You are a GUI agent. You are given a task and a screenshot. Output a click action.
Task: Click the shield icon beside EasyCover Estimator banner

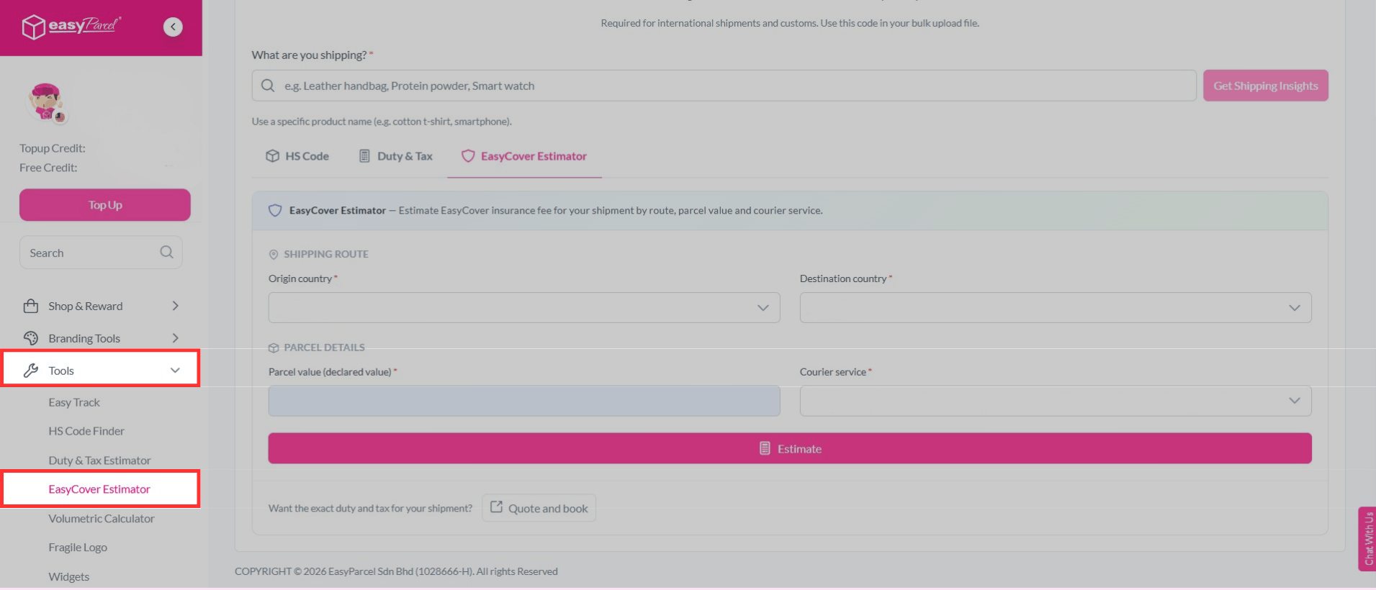tap(275, 210)
